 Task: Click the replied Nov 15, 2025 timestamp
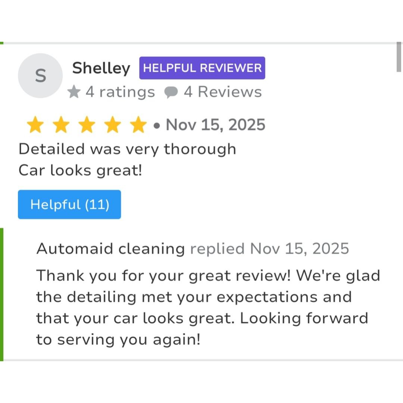click(270, 249)
